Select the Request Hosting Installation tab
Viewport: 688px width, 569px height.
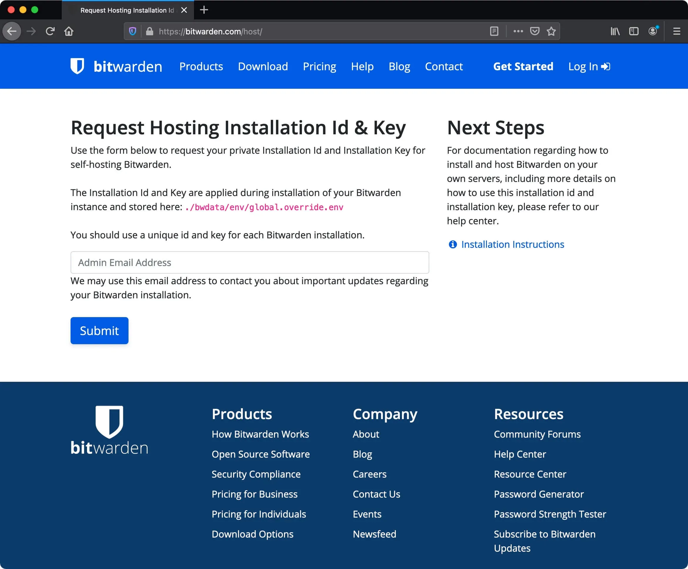(128, 10)
